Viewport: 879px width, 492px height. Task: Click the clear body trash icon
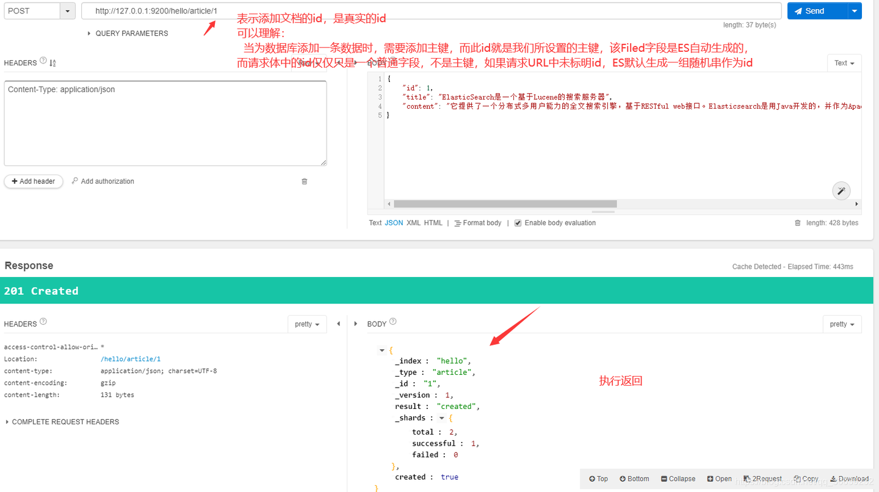[x=797, y=223]
